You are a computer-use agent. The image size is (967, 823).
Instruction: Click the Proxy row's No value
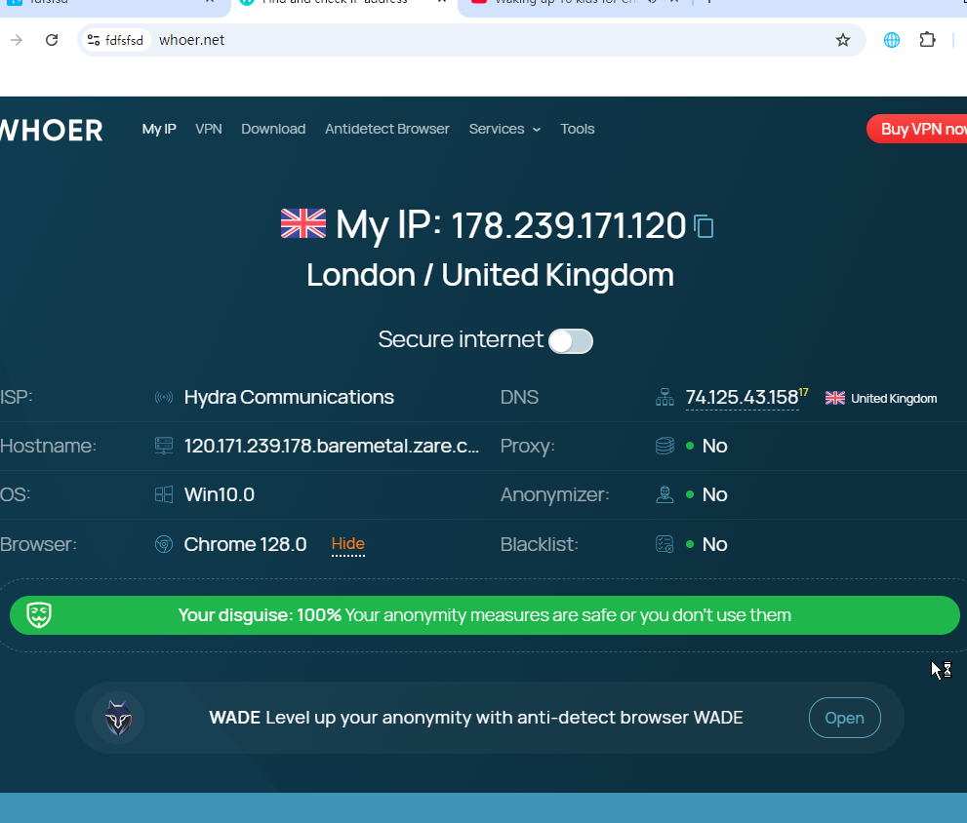[715, 446]
